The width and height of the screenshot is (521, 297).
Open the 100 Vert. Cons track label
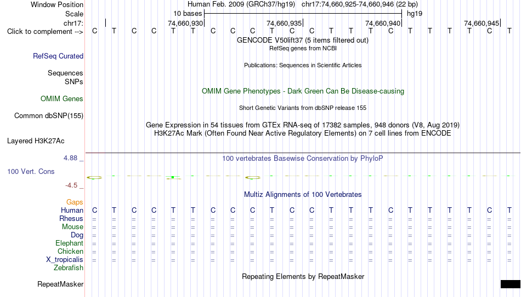[31, 171]
